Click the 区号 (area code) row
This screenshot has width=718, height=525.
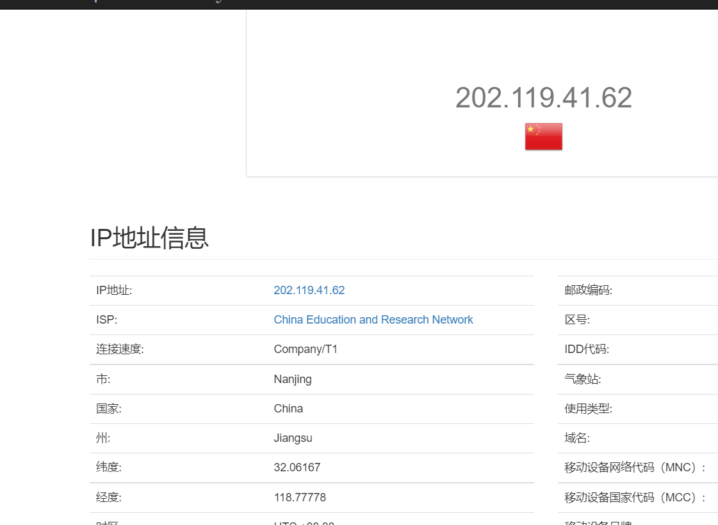[576, 320]
